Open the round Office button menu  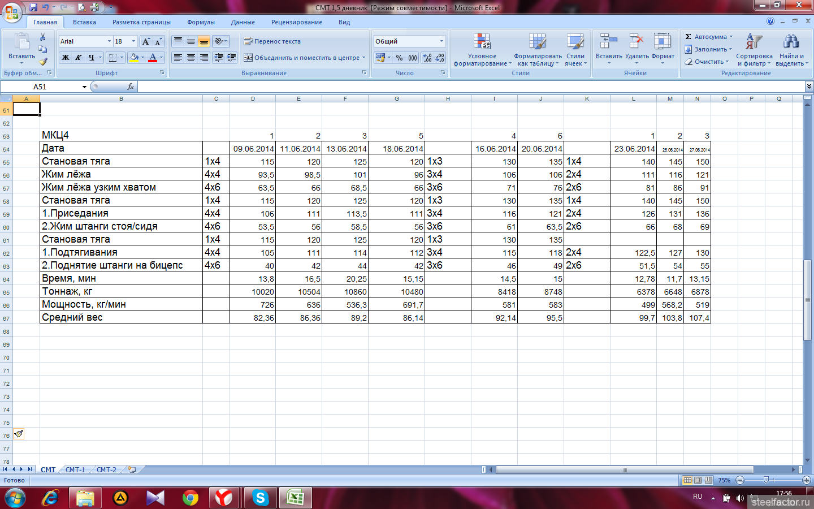[11, 11]
